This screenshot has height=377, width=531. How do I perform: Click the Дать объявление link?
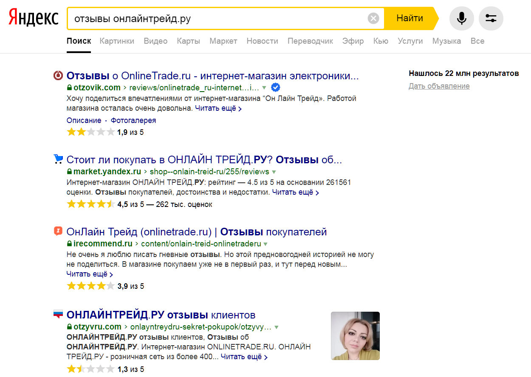439,86
